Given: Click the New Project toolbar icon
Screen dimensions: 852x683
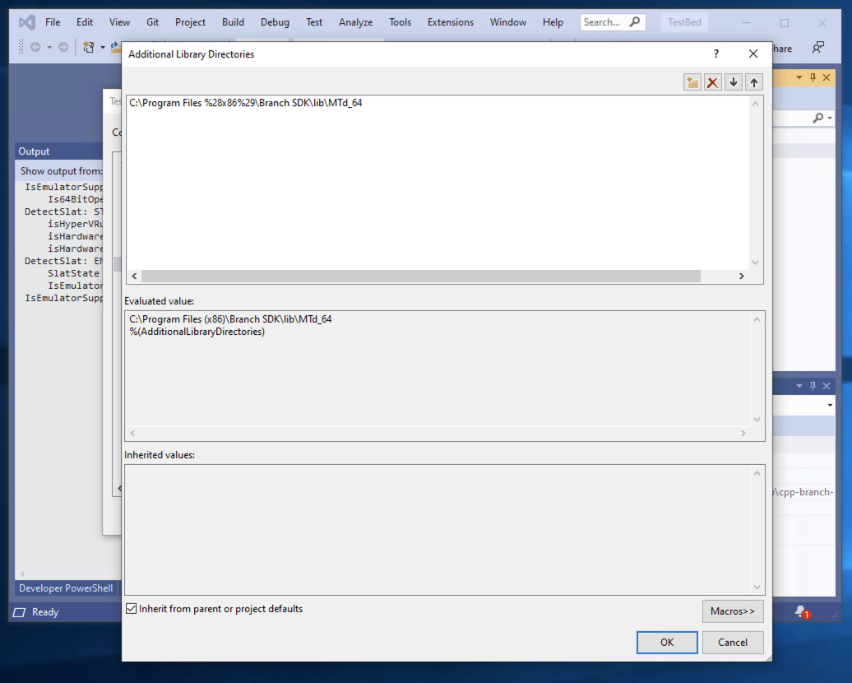Looking at the screenshot, I should point(89,47).
